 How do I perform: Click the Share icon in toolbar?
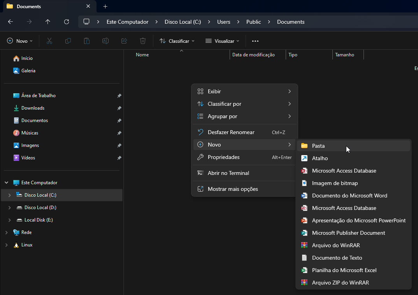pyautogui.click(x=124, y=41)
